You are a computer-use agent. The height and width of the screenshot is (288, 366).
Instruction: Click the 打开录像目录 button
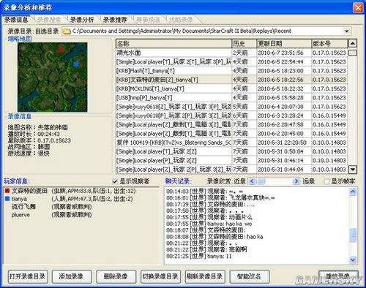(28, 276)
